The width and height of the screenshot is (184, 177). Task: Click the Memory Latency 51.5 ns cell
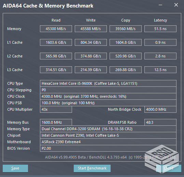pos(160,29)
